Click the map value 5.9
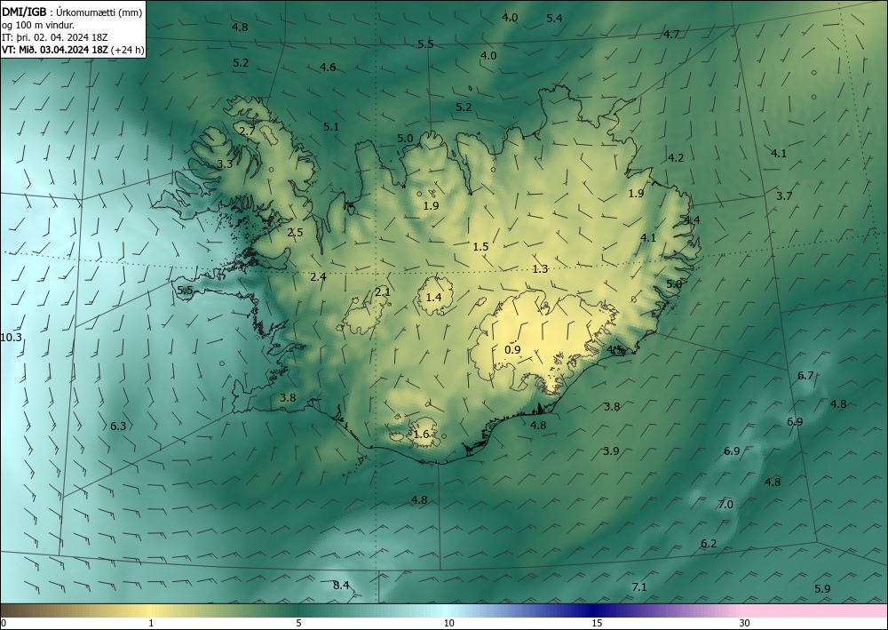 [822, 588]
